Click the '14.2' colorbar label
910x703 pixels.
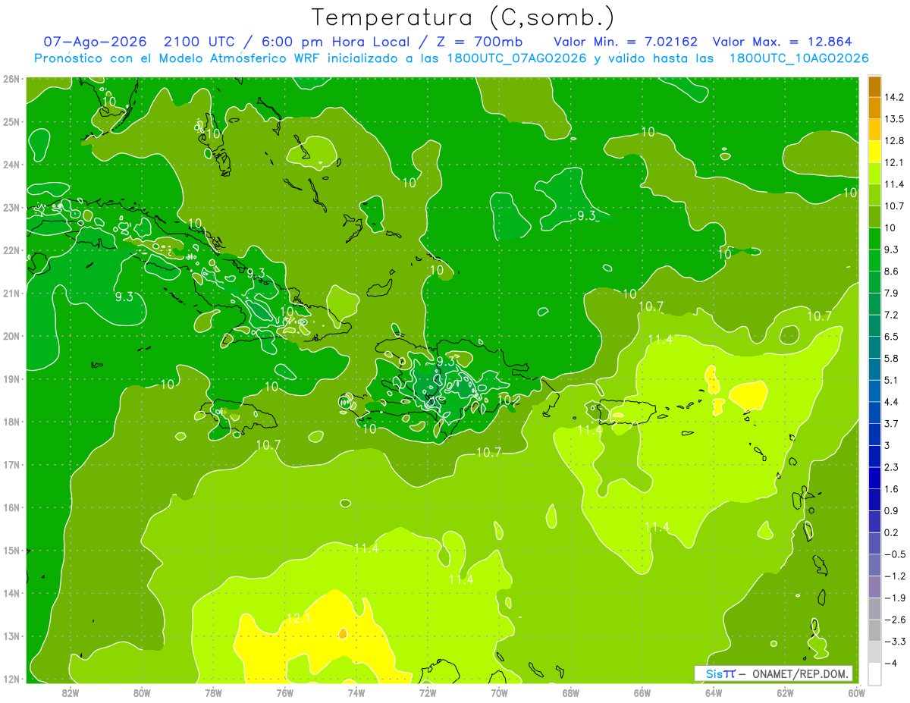pos(893,97)
